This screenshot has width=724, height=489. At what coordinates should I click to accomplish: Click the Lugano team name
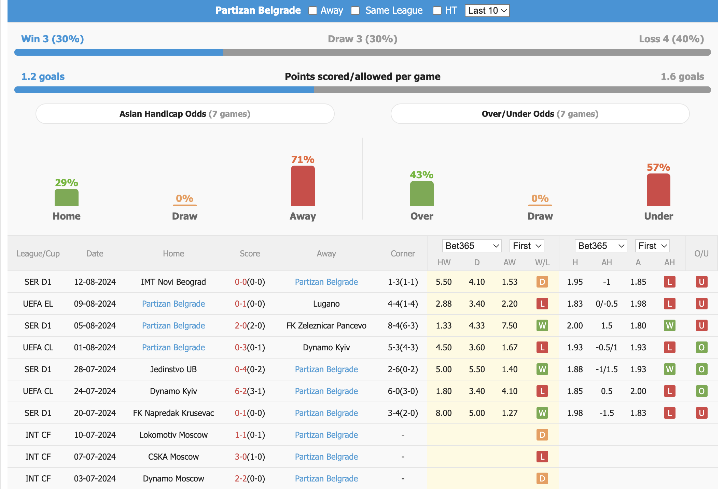click(326, 304)
